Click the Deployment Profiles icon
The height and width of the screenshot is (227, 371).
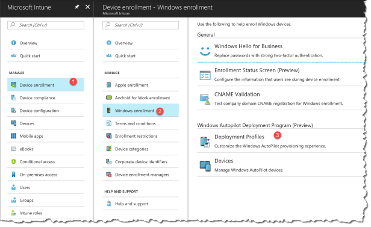pyautogui.click(x=205, y=142)
